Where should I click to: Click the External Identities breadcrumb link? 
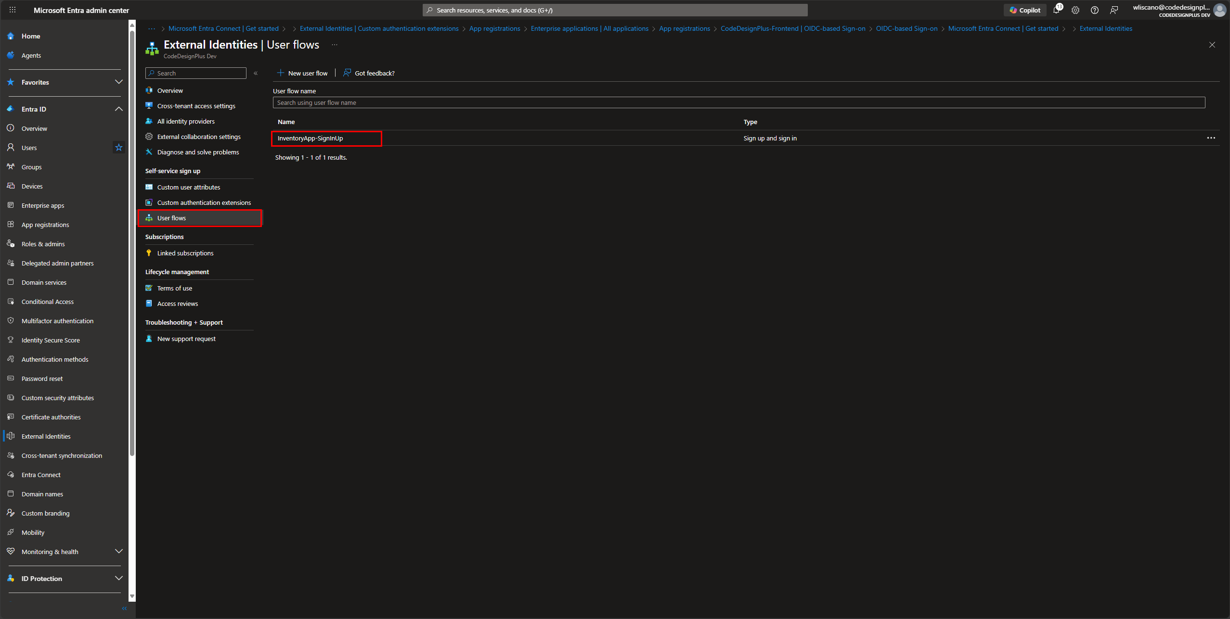(1106, 28)
